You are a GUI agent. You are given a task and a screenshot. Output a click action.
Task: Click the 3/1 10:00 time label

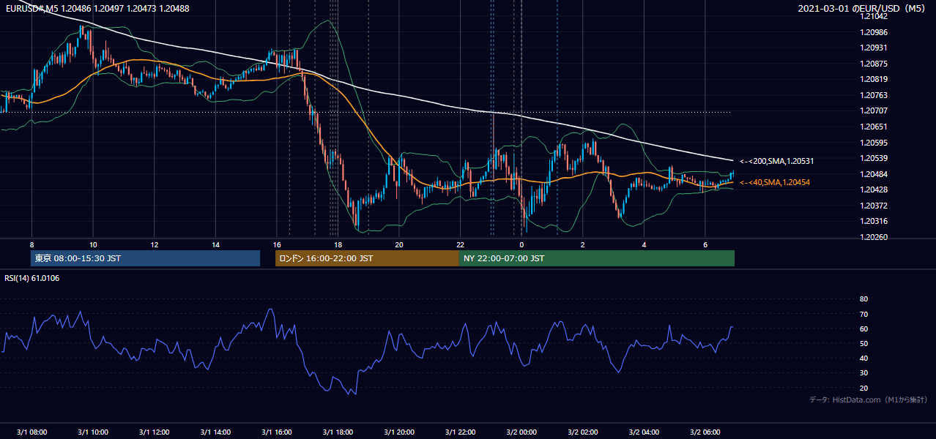point(93,432)
